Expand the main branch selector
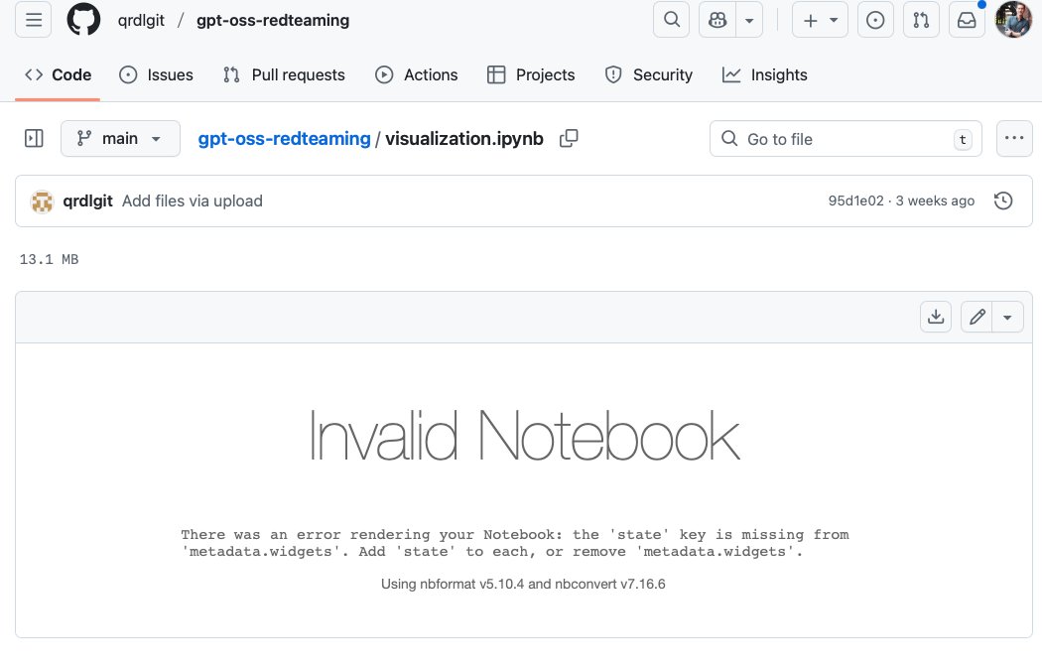Image resolution: width=1042 pixels, height=670 pixels. pyautogui.click(x=120, y=139)
